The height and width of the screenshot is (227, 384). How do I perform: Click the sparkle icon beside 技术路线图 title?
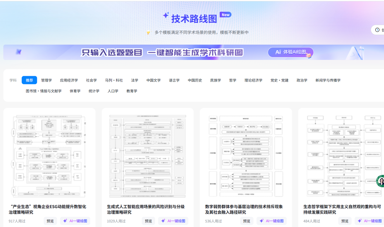coord(166,15)
